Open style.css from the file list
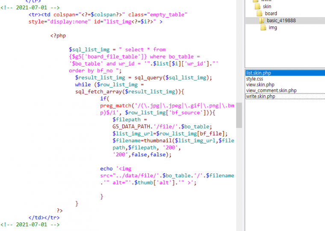Screen dimensions: 325x231 coord(254,79)
